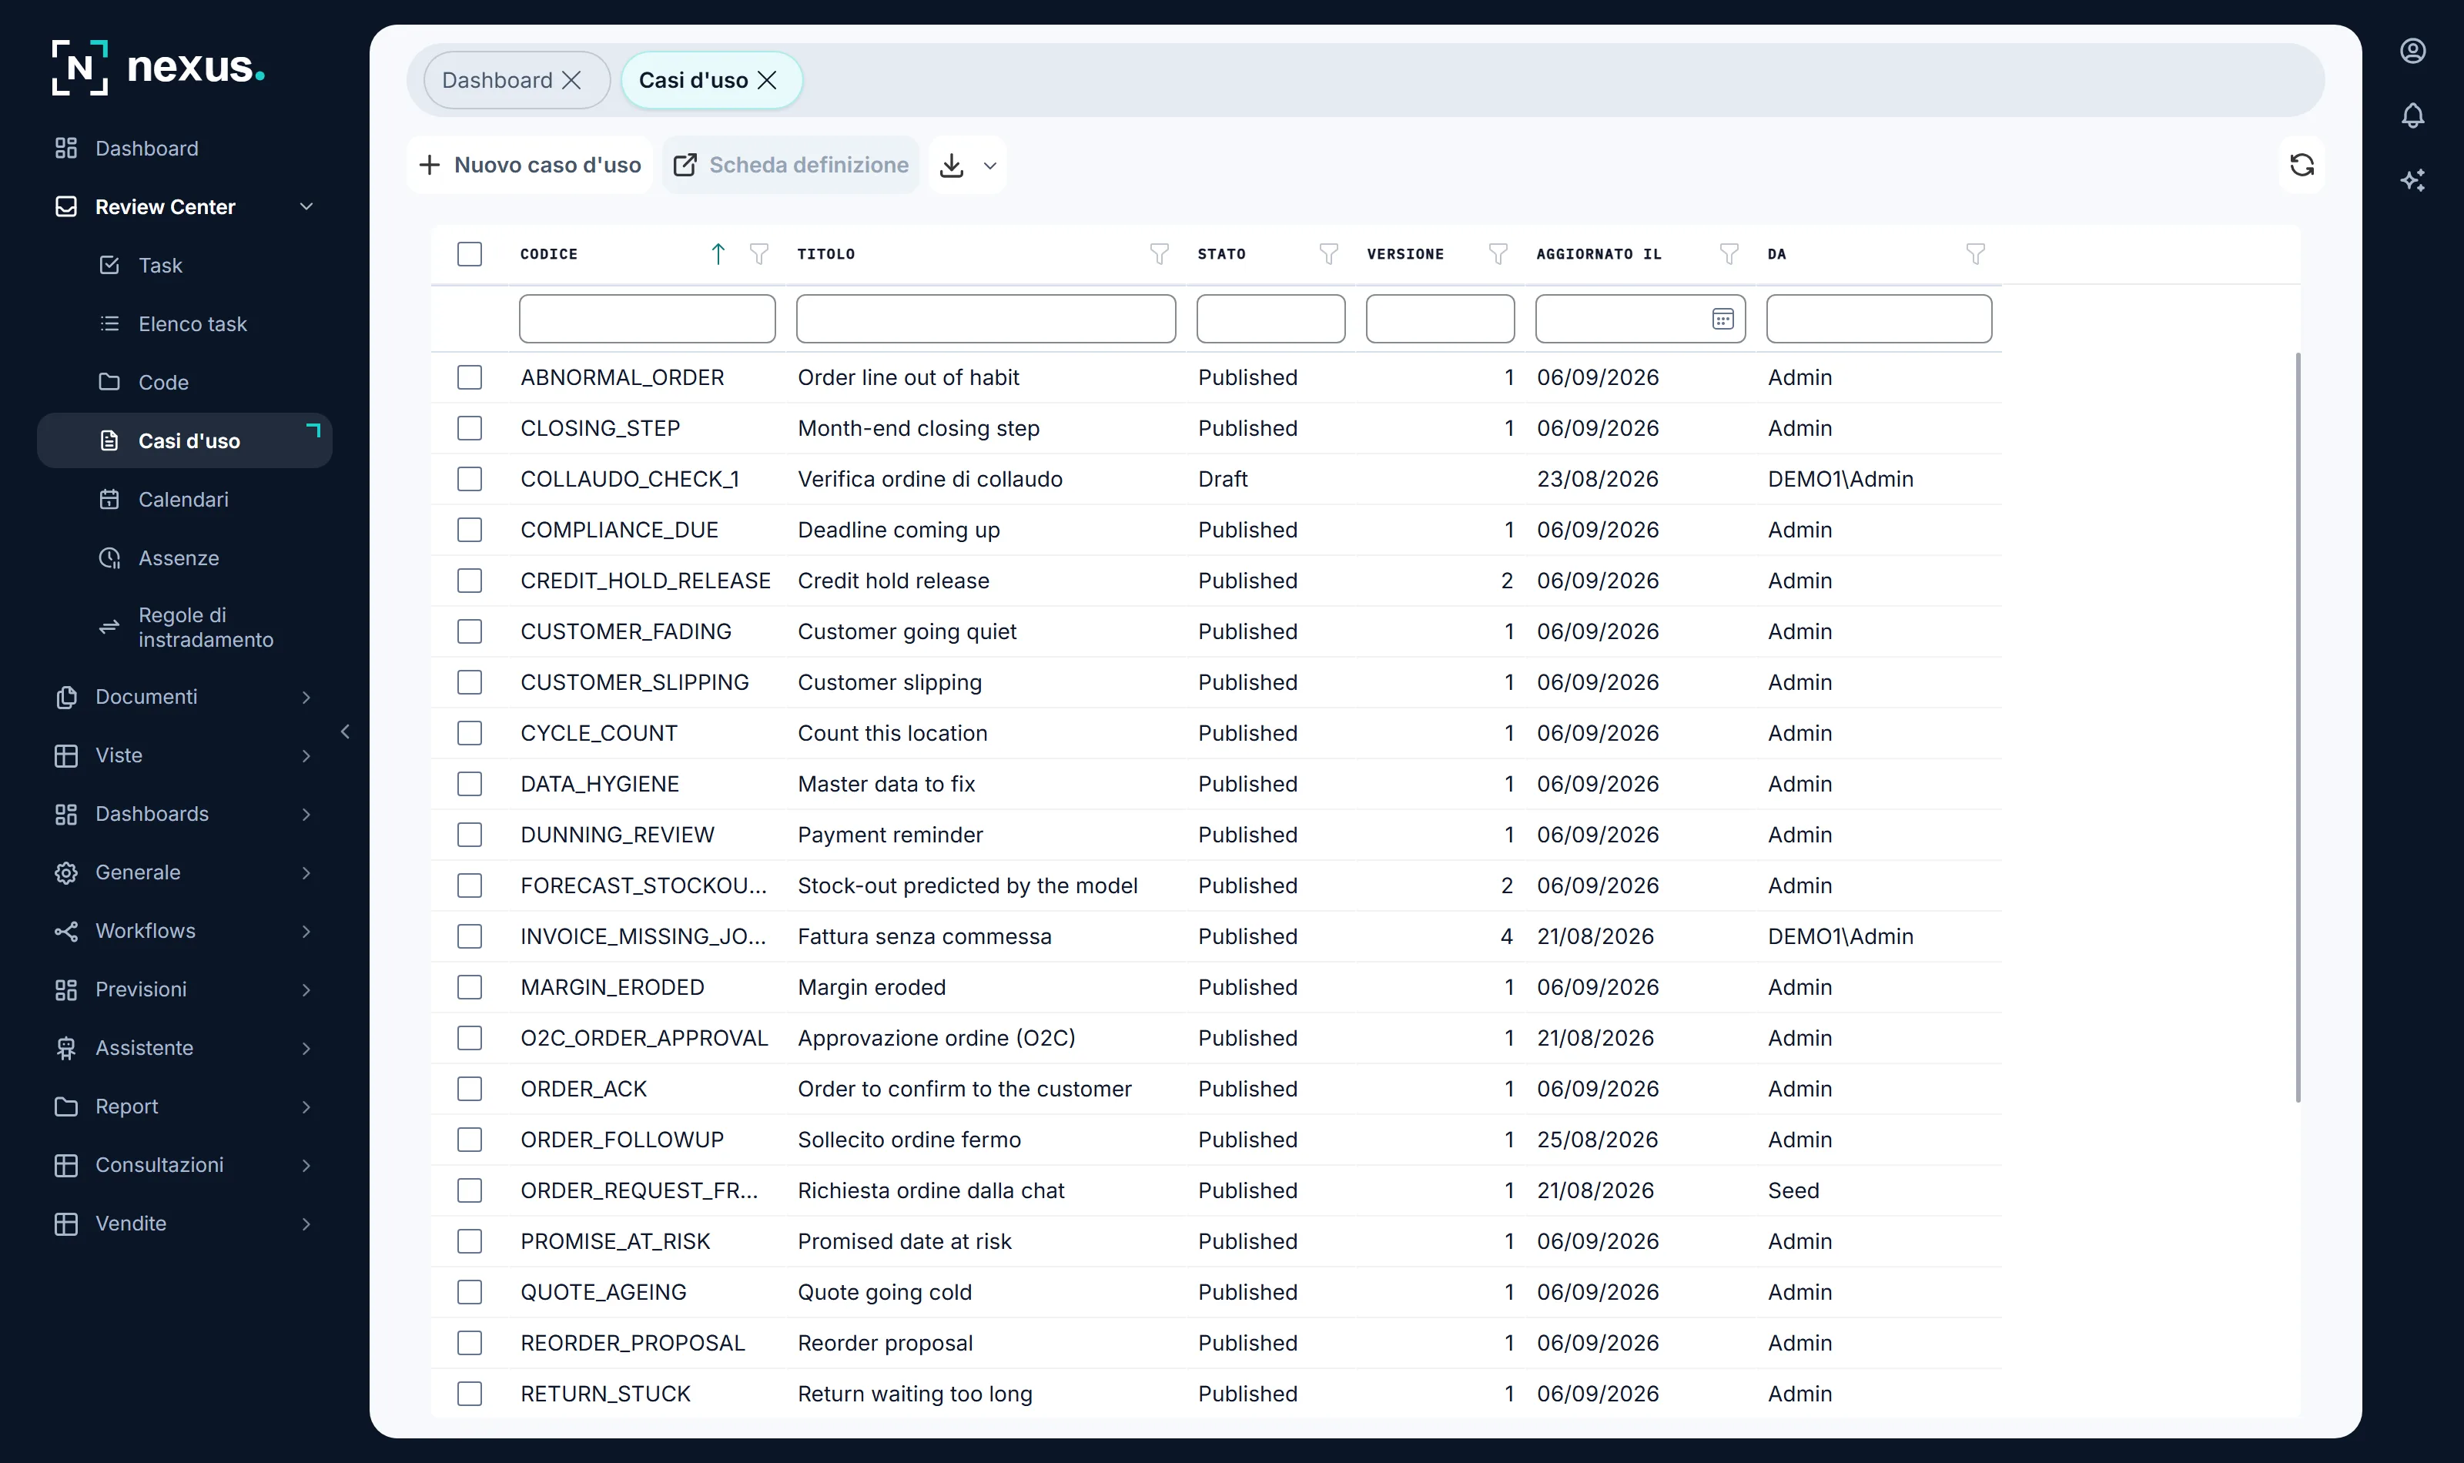Check the CREDIT_HOLD_RELEASE row
This screenshot has height=1463, width=2464.
469,581
